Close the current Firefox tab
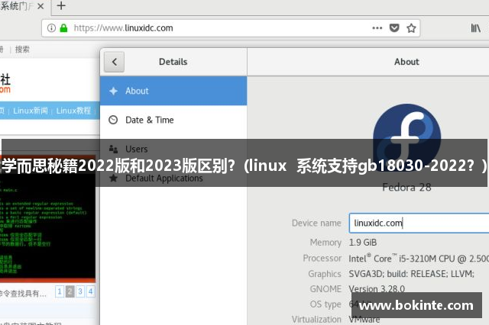 (x=40, y=6)
